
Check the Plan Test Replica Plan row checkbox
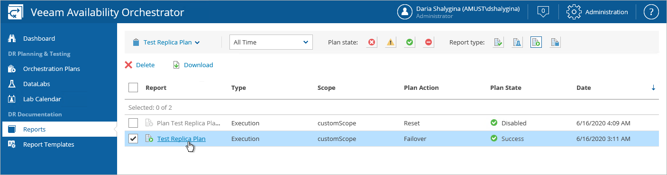click(133, 123)
